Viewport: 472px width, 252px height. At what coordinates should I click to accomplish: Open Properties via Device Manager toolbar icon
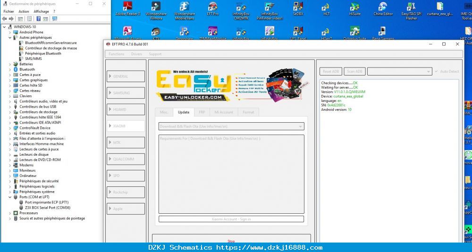click(29, 19)
